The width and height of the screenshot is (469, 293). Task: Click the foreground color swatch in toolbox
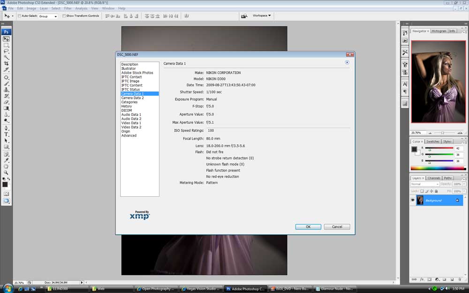click(5, 184)
